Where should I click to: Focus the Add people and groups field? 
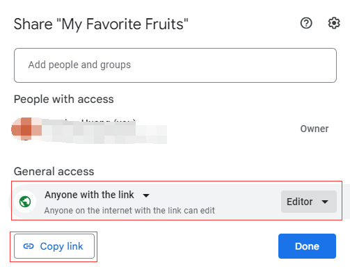click(x=175, y=65)
